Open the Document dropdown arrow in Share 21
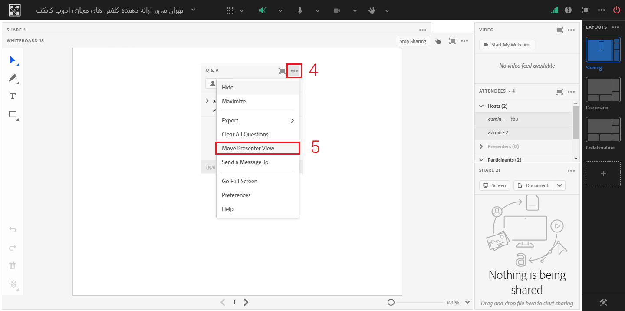Image resolution: width=625 pixels, height=311 pixels. click(559, 185)
